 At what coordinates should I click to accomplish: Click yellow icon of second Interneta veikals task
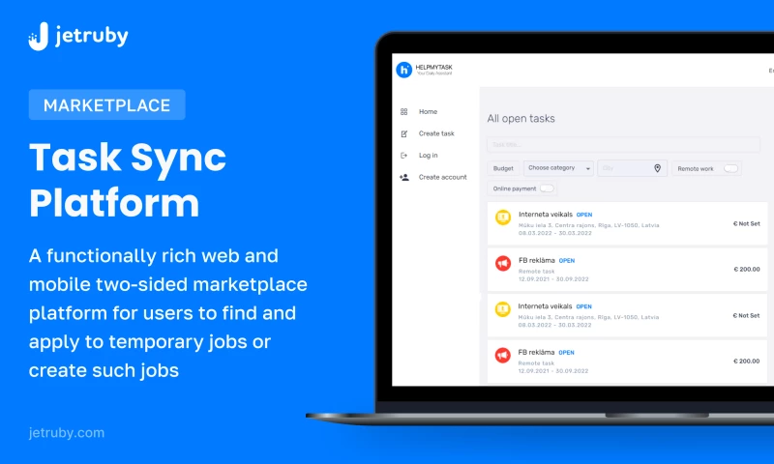pyautogui.click(x=502, y=309)
